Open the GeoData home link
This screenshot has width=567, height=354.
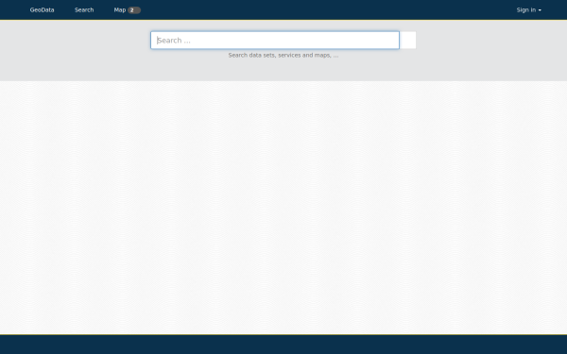[42, 9]
